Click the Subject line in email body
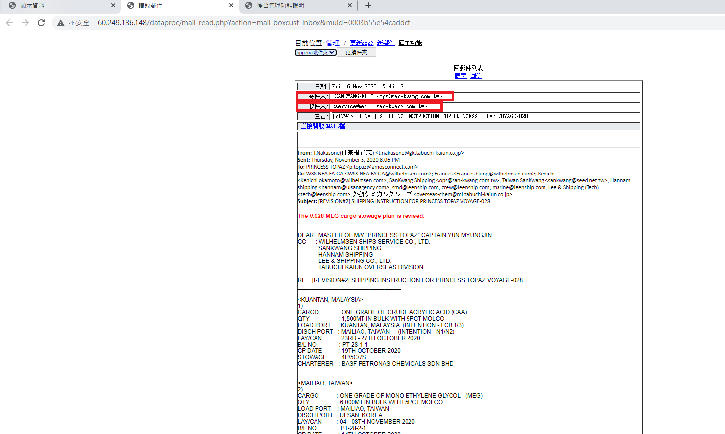Image resolution: width=725 pixels, height=434 pixels. (x=394, y=201)
